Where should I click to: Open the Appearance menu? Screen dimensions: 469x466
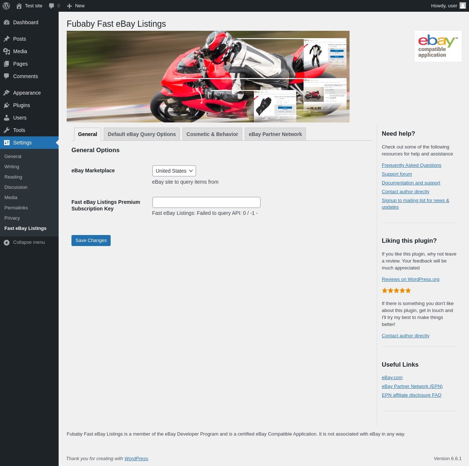pos(29,93)
